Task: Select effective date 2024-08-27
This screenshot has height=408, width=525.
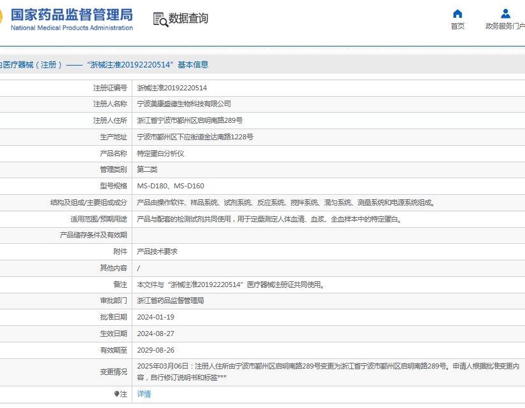Action: tap(156, 334)
